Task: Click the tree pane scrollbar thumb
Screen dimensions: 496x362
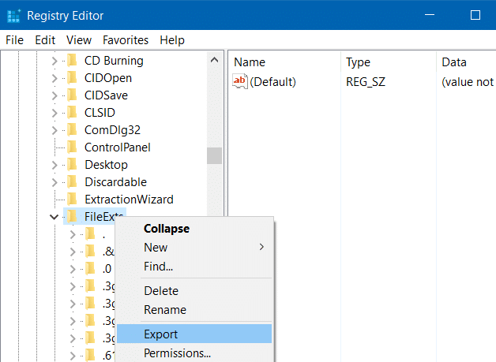Action: pos(215,155)
